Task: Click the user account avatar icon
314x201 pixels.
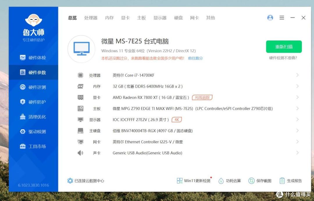Action: click(x=270, y=18)
